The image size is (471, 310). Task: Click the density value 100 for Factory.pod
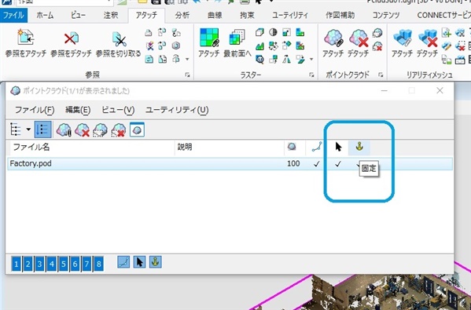[293, 164]
